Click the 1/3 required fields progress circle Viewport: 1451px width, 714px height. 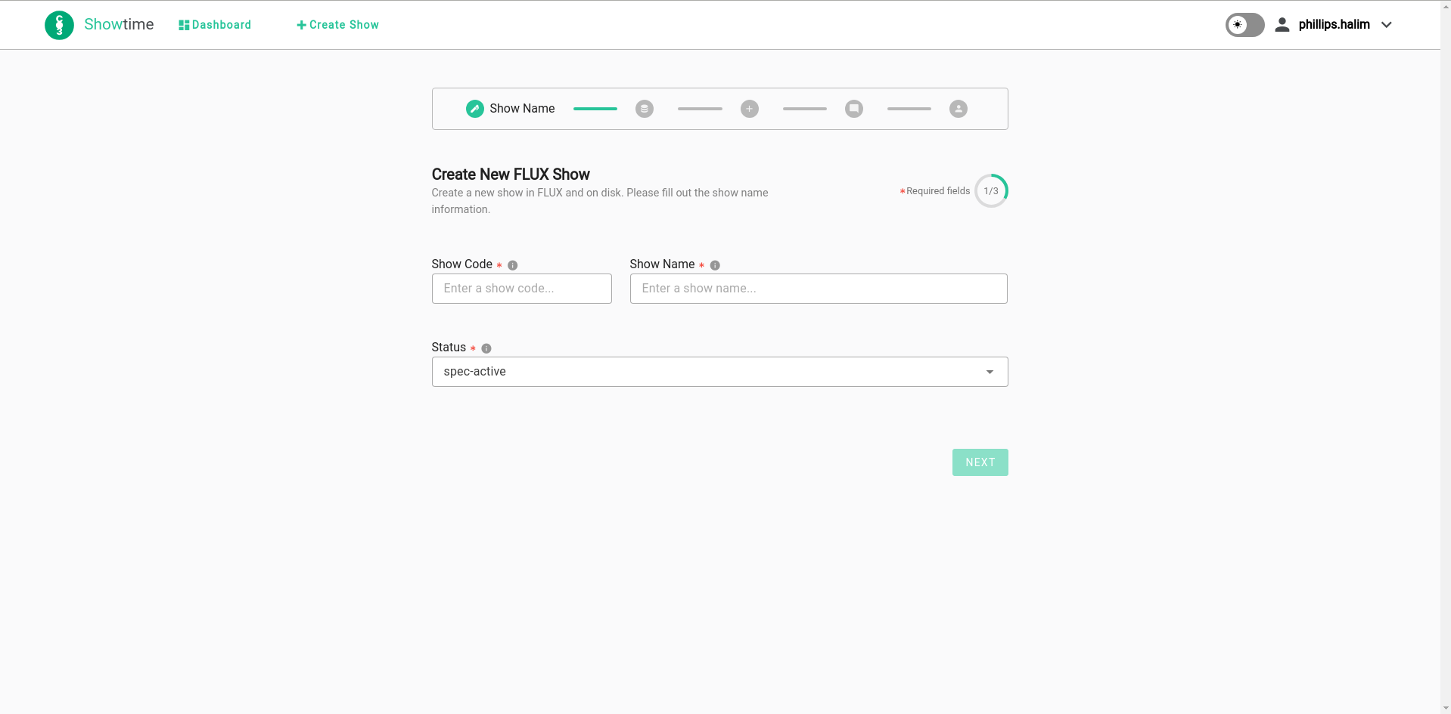[x=990, y=191]
